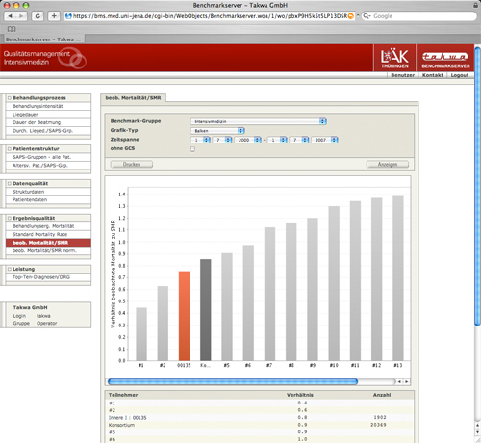Click the lock icon in the title bar
The height and width of the screenshot is (443, 481).
475,5
